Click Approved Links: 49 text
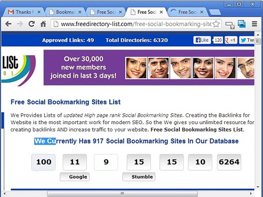This screenshot has width=263, height=197. (68, 40)
